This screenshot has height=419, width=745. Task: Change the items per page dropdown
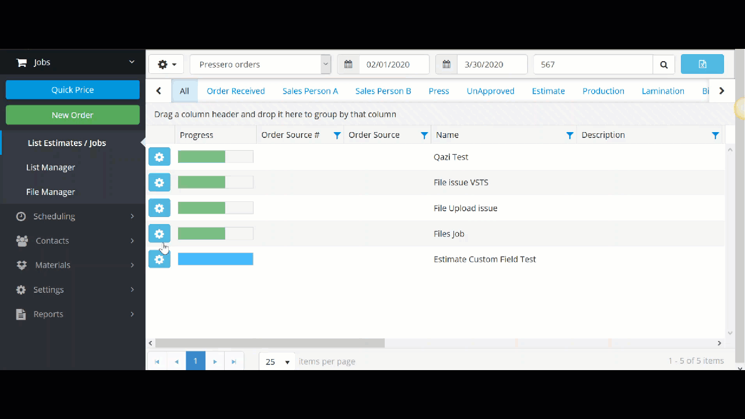pyautogui.click(x=277, y=361)
